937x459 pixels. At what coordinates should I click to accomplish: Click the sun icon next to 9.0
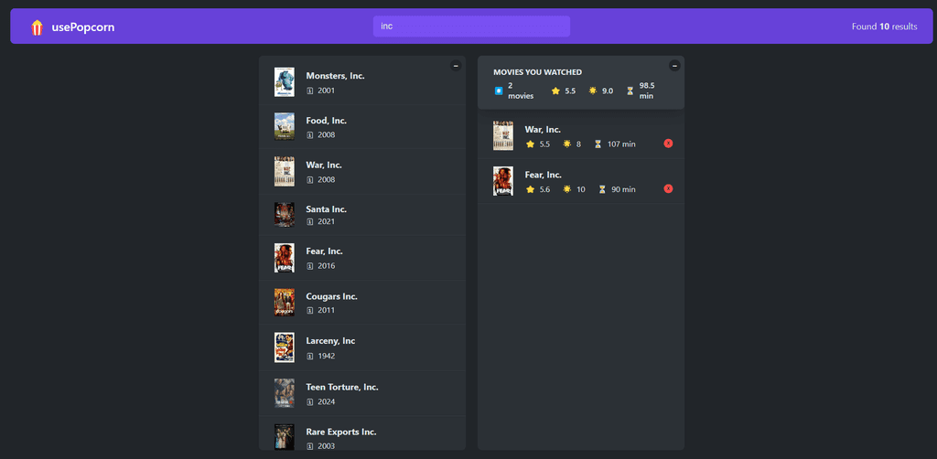[593, 91]
